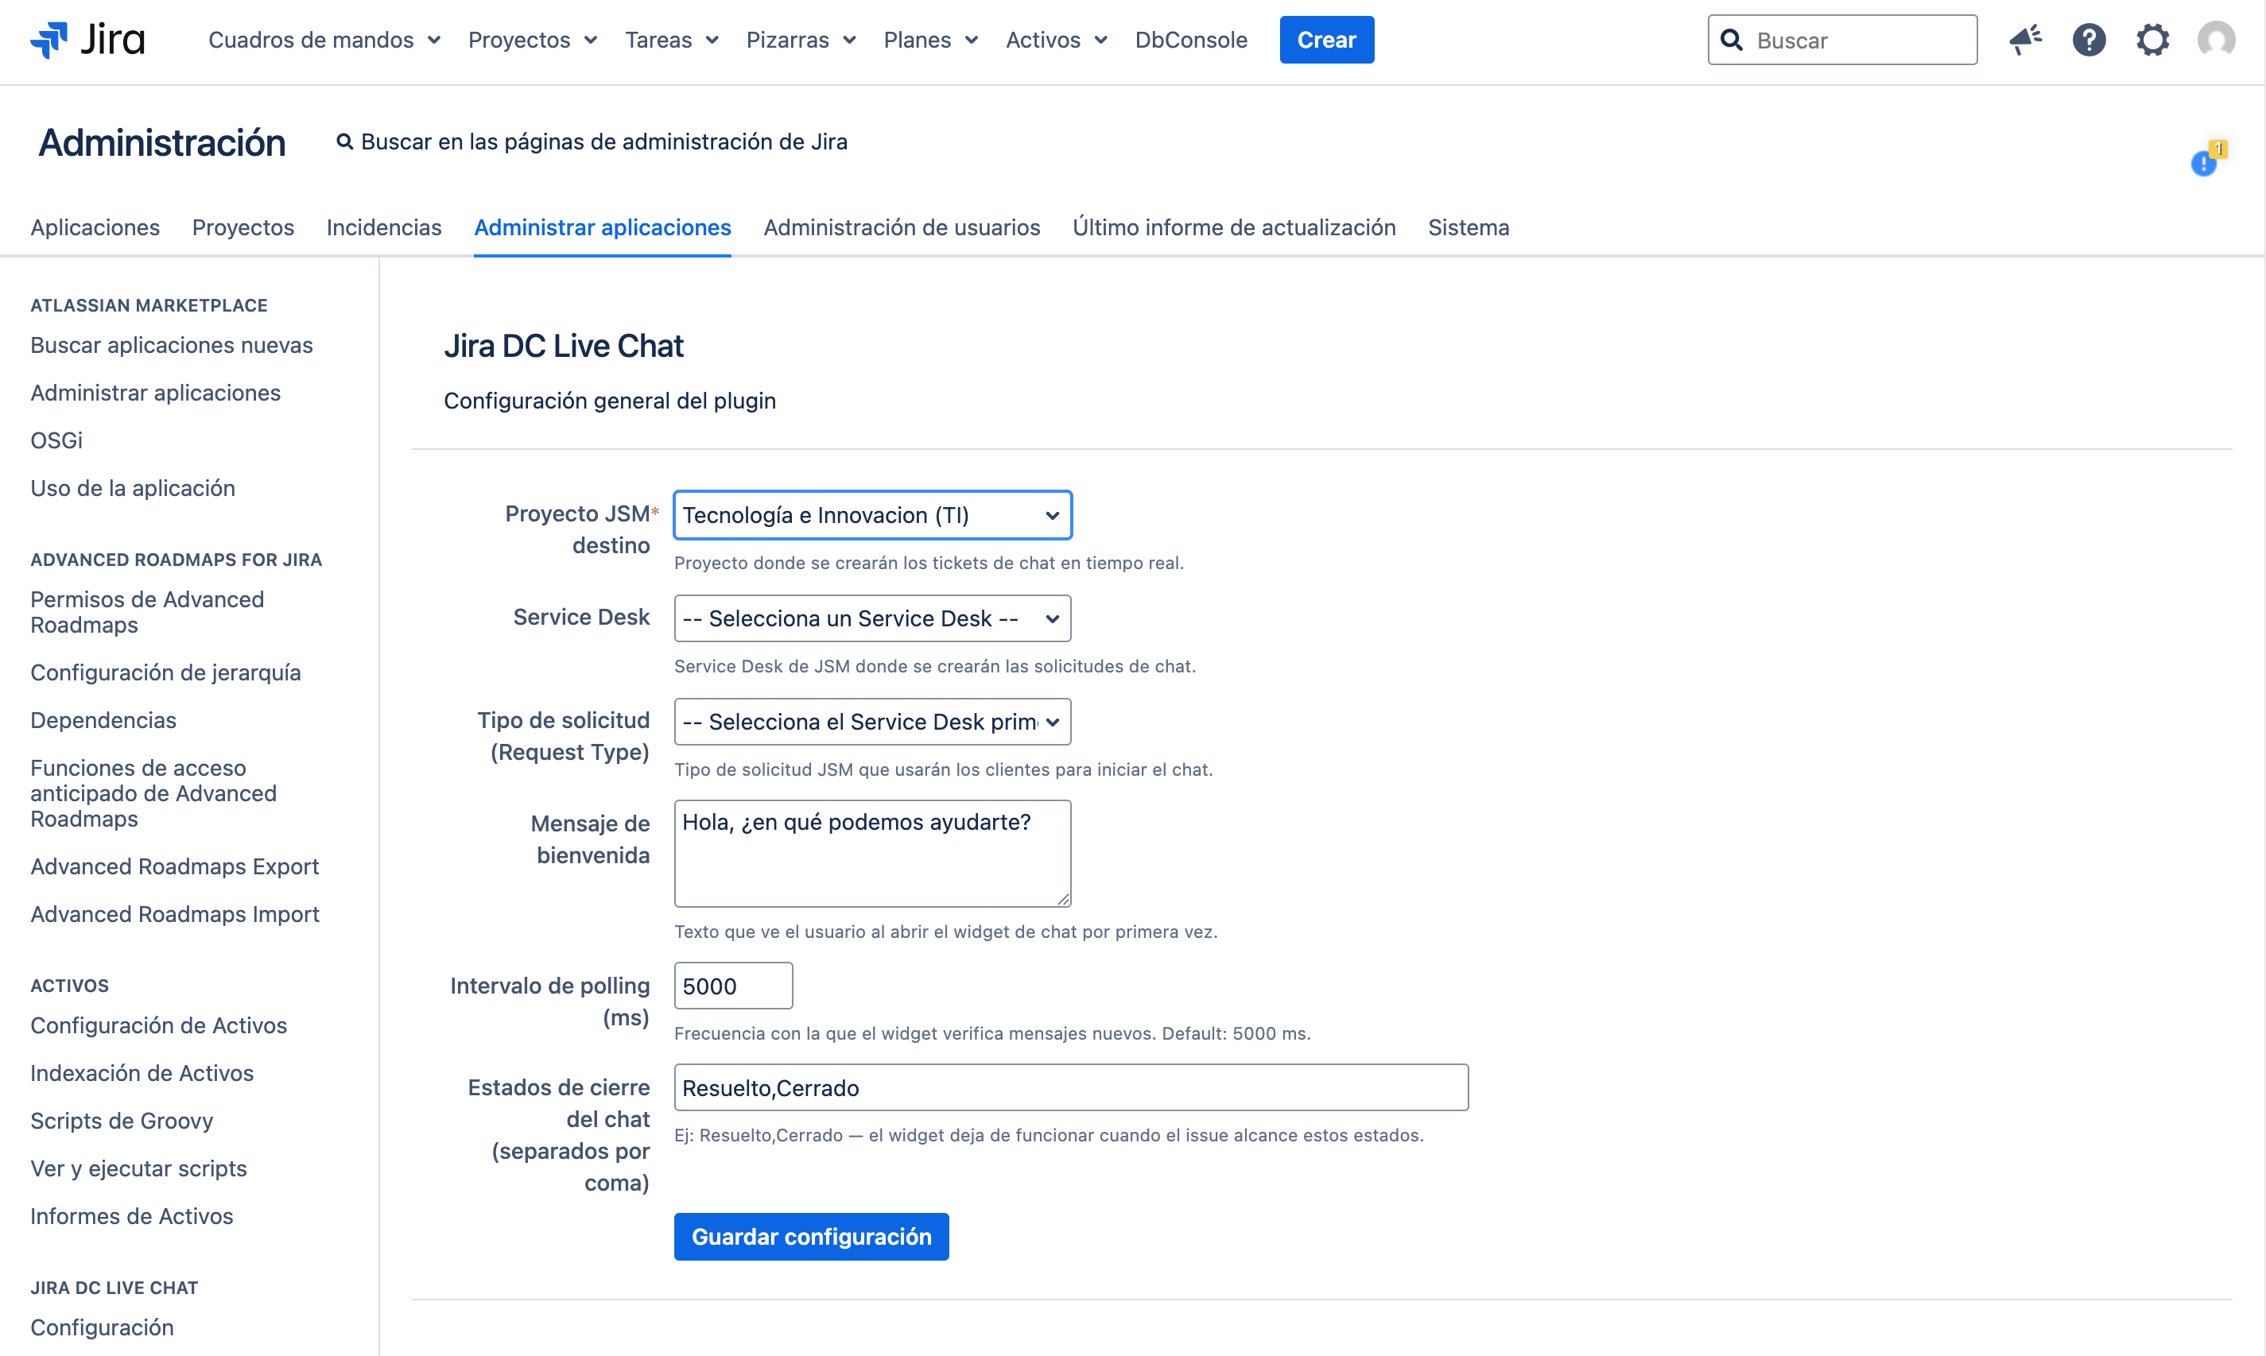
Task: Select Administrar aplicaciones tab
Action: pos(603,227)
